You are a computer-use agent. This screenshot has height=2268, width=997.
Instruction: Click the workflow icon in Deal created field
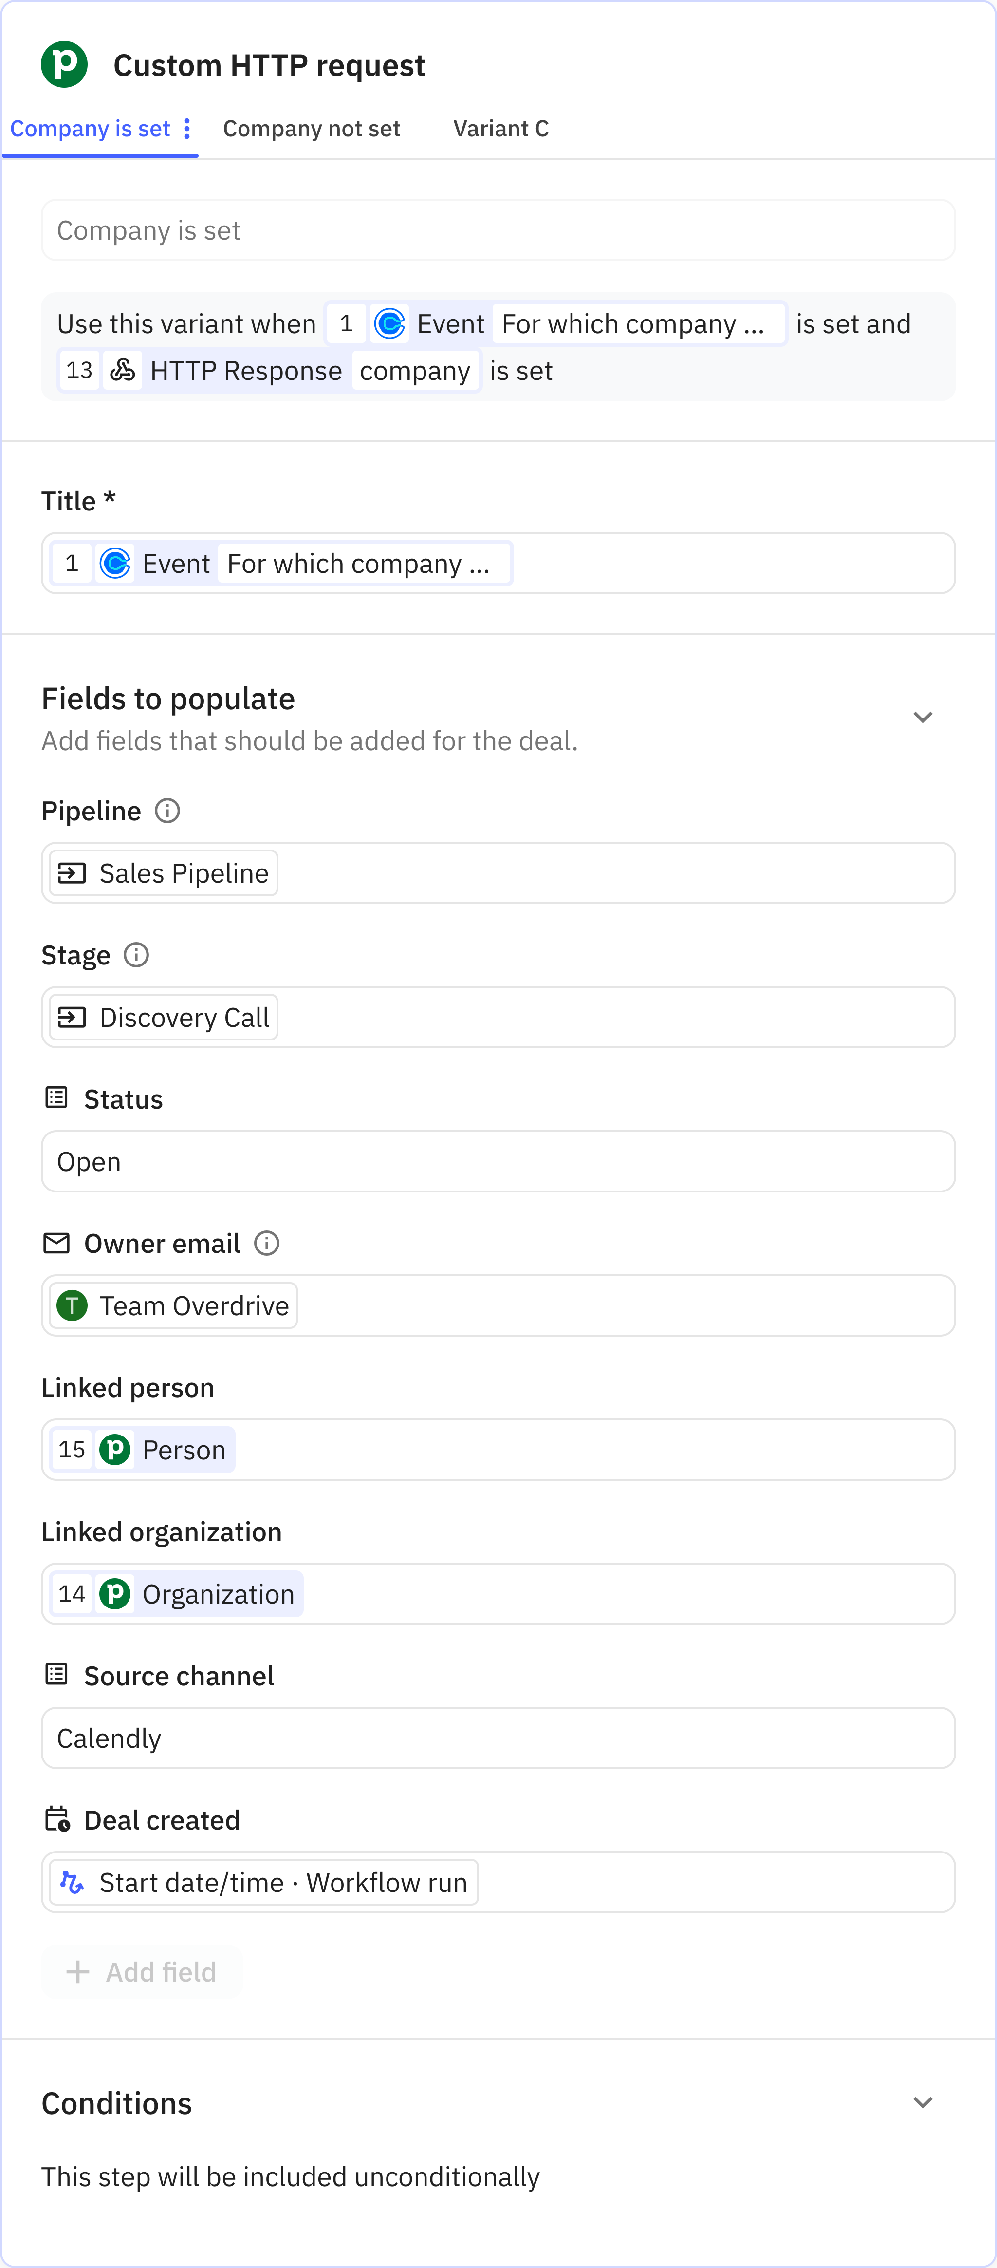pyautogui.click(x=72, y=1882)
